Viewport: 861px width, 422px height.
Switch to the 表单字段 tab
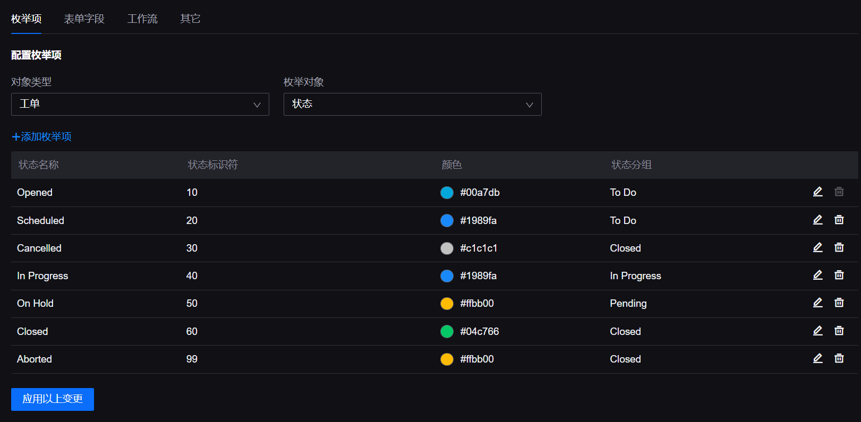[84, 19]
